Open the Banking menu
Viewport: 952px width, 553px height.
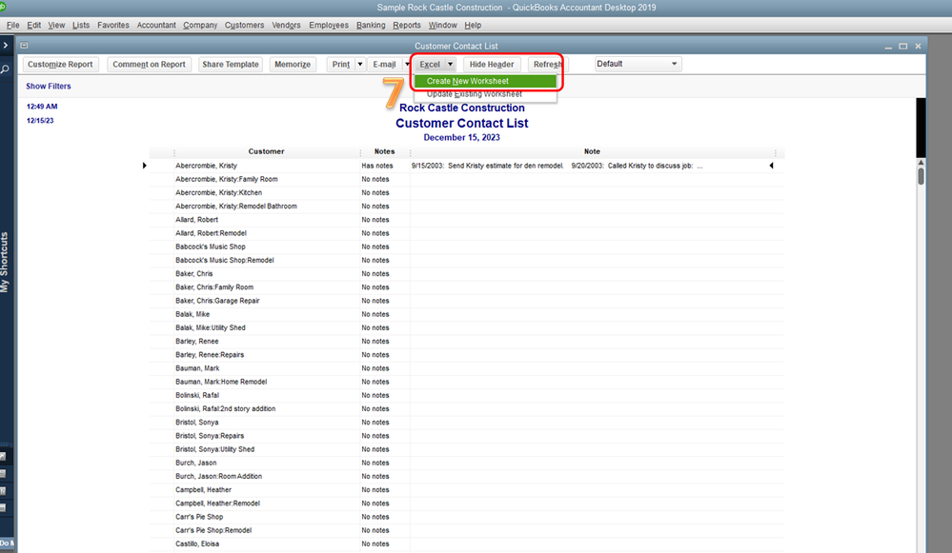[371, 25]
